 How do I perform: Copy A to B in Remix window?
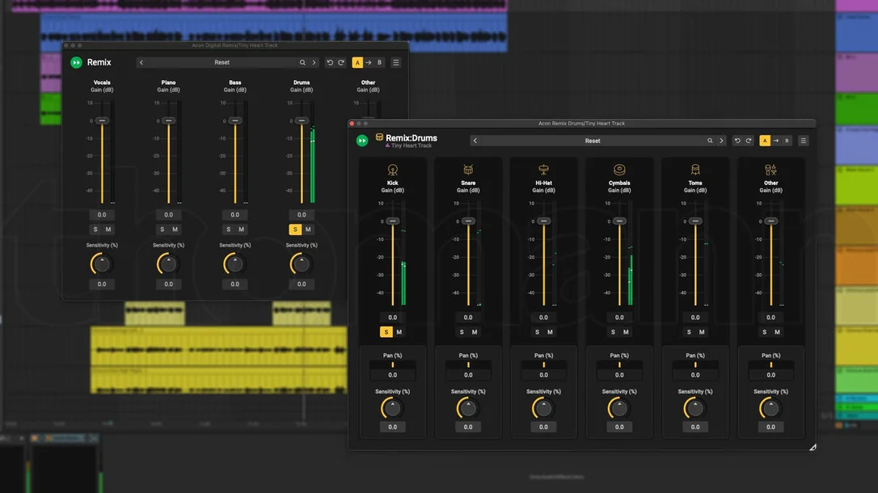pyautogui.click(x=368, y=62)
